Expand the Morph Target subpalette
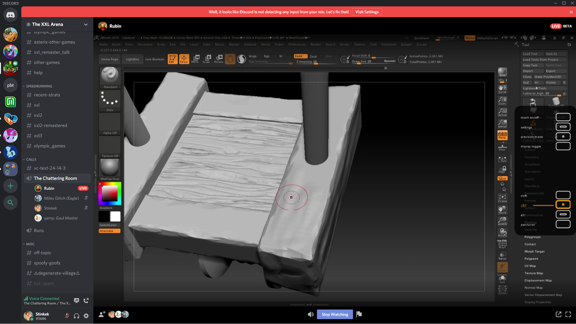The height and width of the screenshot is (324, 576). click(x=534, y=252)
